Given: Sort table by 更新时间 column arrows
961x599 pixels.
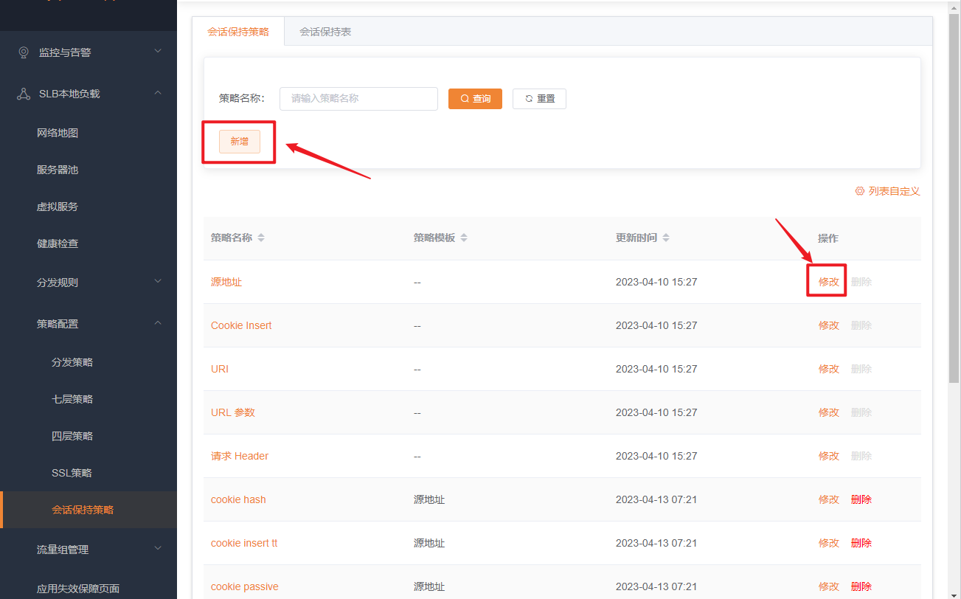Looking at the screenshot, I should 666,238.
